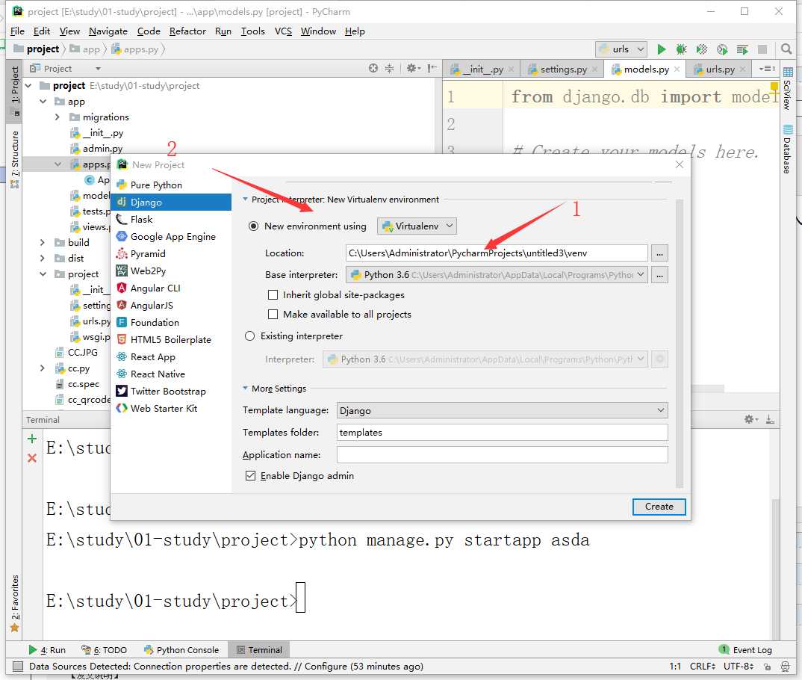The height and width of the screenshot is (680, 802).
Task: Start debugging with the bug icon
Action: pyautogui.click(x=681, y=49)
